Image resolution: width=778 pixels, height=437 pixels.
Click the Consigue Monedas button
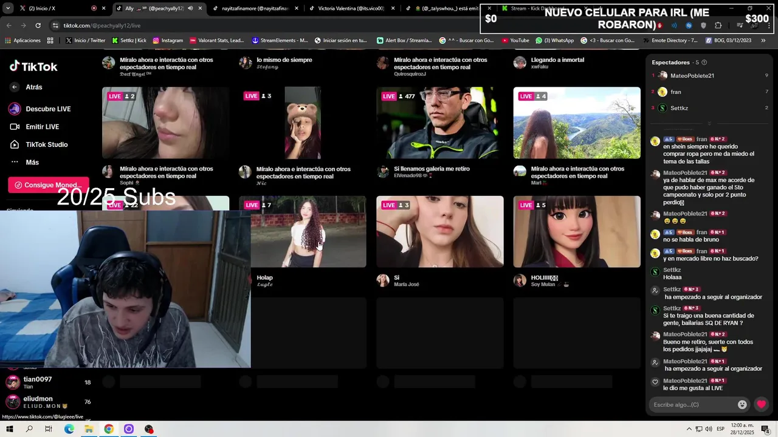point(49,185)
